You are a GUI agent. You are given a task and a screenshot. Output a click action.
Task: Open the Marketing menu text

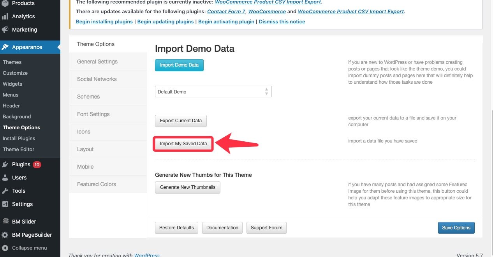click(25, 30)
